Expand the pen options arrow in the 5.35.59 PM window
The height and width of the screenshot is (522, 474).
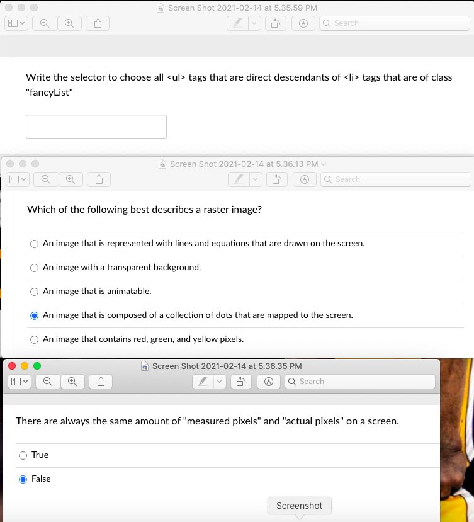[x=254, y=23]
